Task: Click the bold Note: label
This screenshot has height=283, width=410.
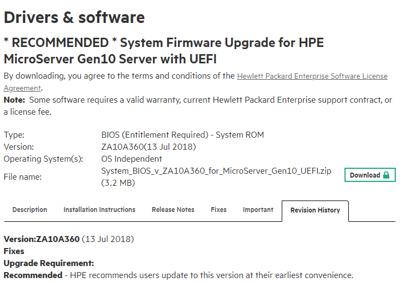Action: pos(14,100)
